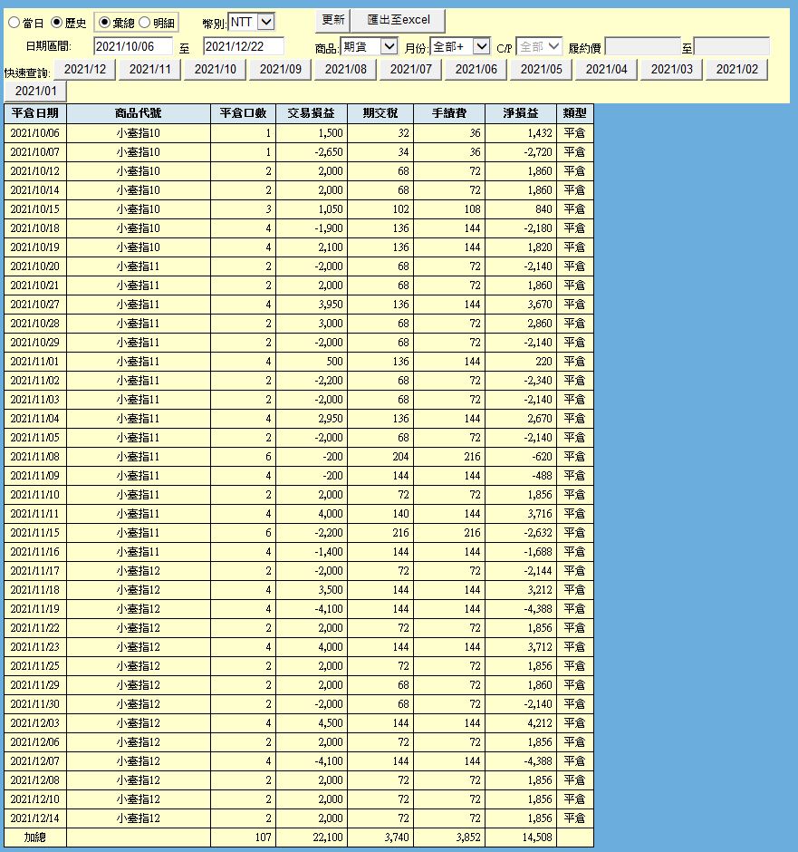
Task: Quick query month 2021/02
Action: click(736, 70)
